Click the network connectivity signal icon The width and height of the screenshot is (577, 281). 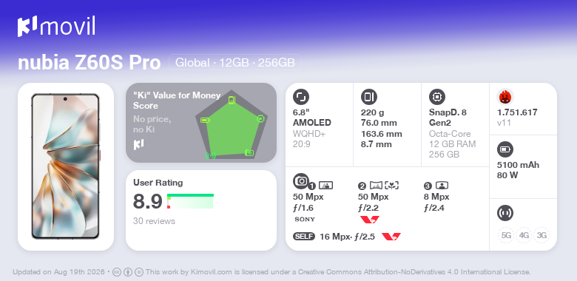point(505,213)
